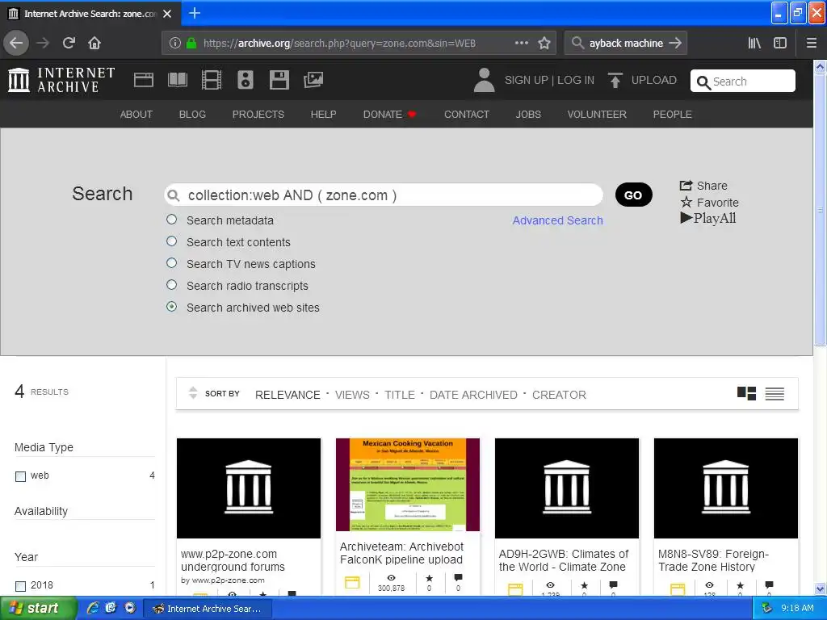This screenshot has height=620, width=827.
Task: Open the VOLUNTEER menu item
Action: coord(597,115)
